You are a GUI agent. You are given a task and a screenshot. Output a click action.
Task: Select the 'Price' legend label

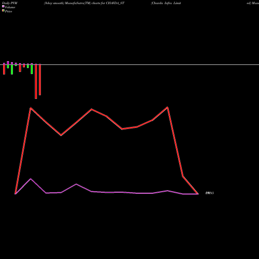click(x=8, y=11)
